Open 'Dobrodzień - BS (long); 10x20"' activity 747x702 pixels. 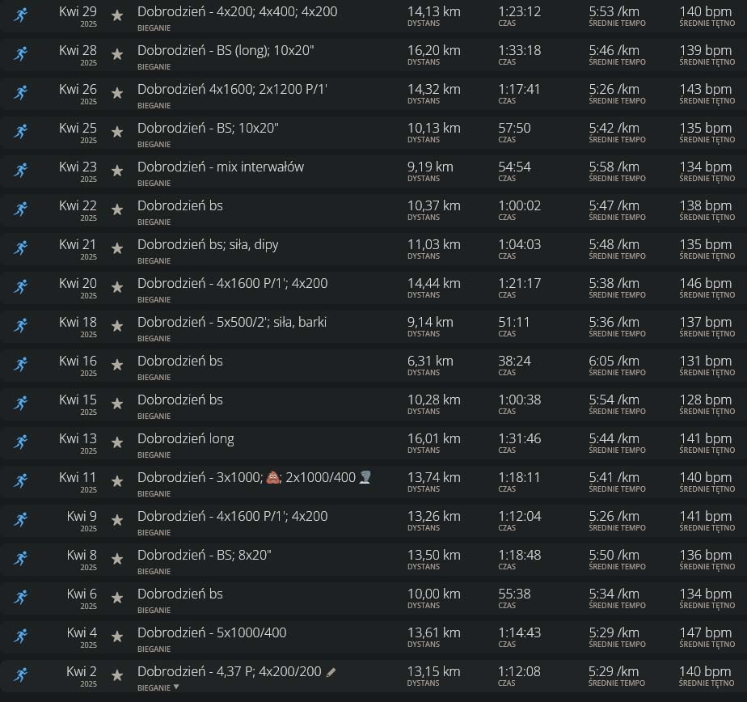pyautogui.click(x=226, y=50)
